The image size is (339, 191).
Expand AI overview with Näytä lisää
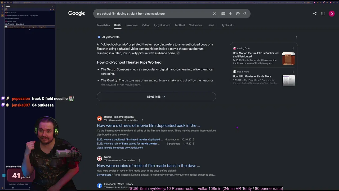pyautogui.click(x=156, y=97)
